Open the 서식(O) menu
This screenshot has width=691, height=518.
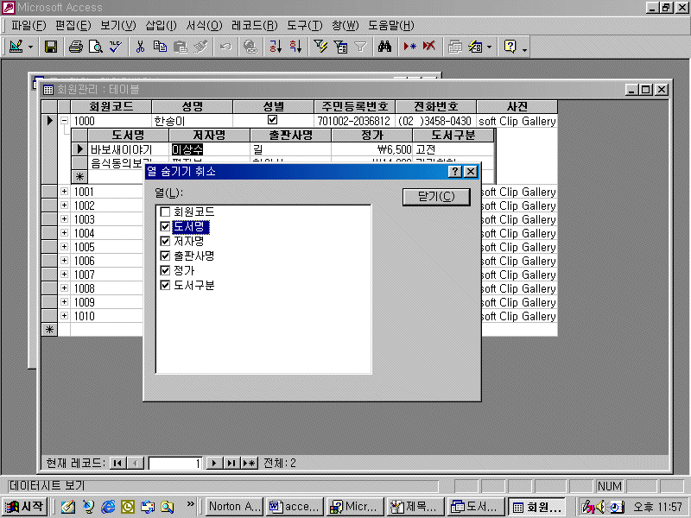pyautogui.click(x=204, y=26)
